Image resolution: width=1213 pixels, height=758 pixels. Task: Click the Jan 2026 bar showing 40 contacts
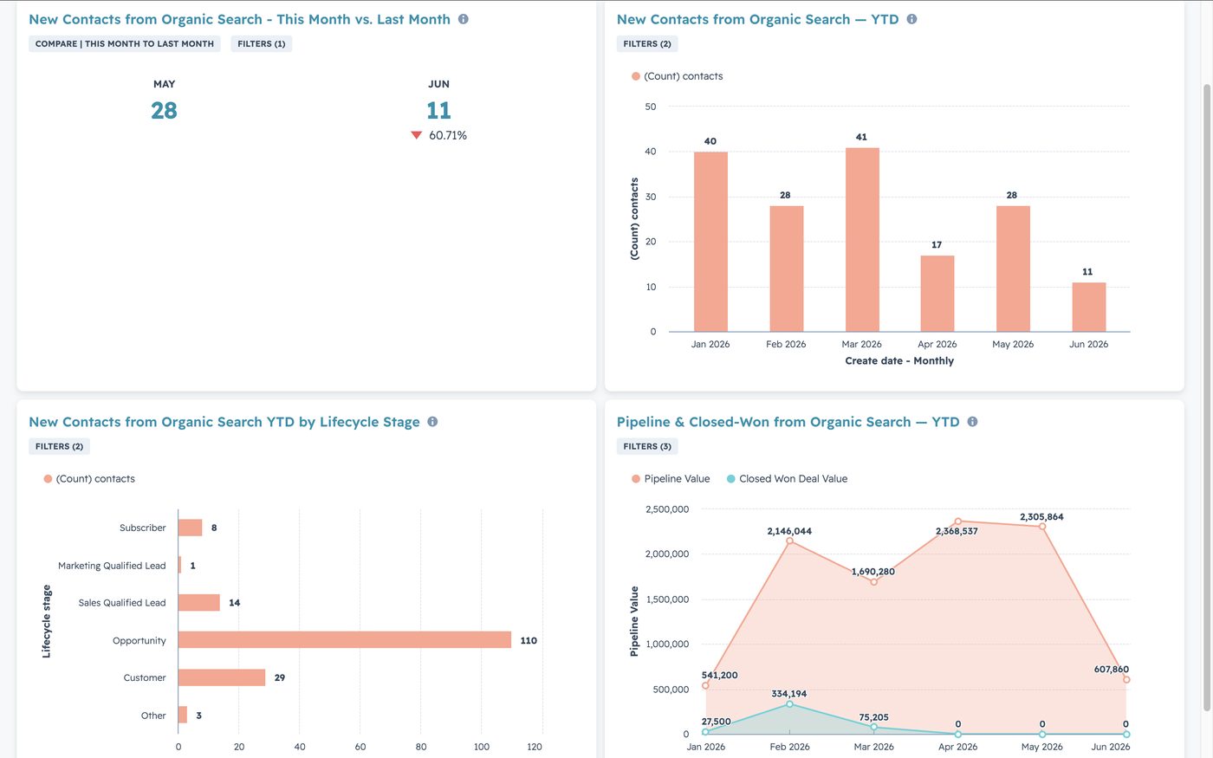click(x=710, y=242)
